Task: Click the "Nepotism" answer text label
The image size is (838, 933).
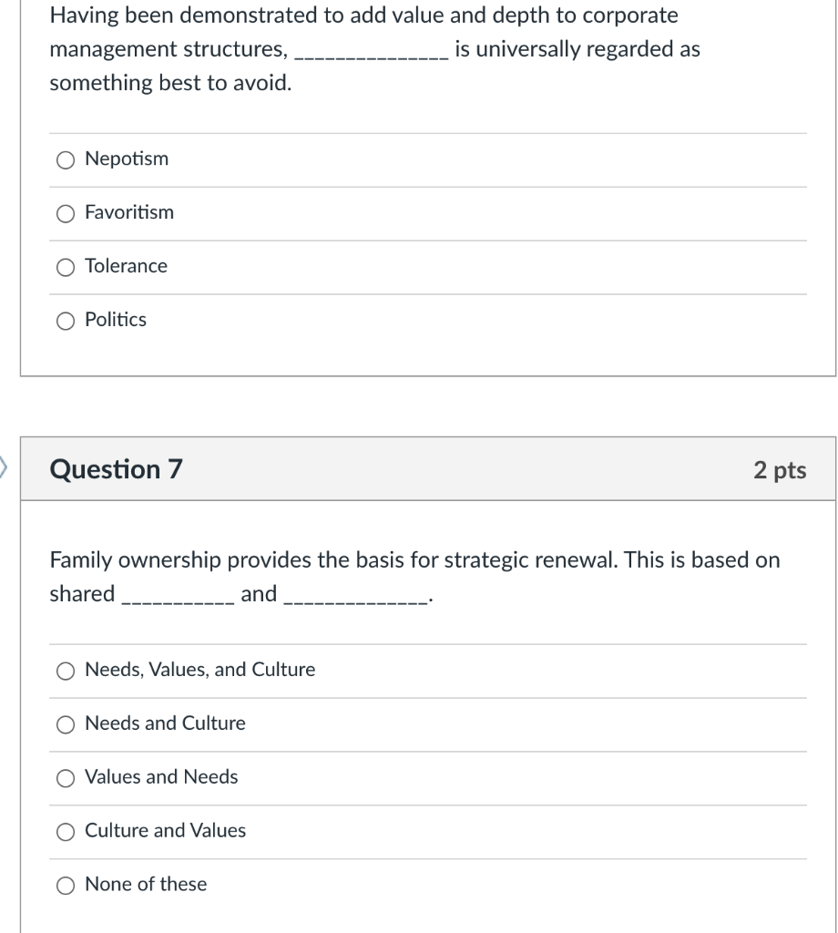Action: point(127,159)
